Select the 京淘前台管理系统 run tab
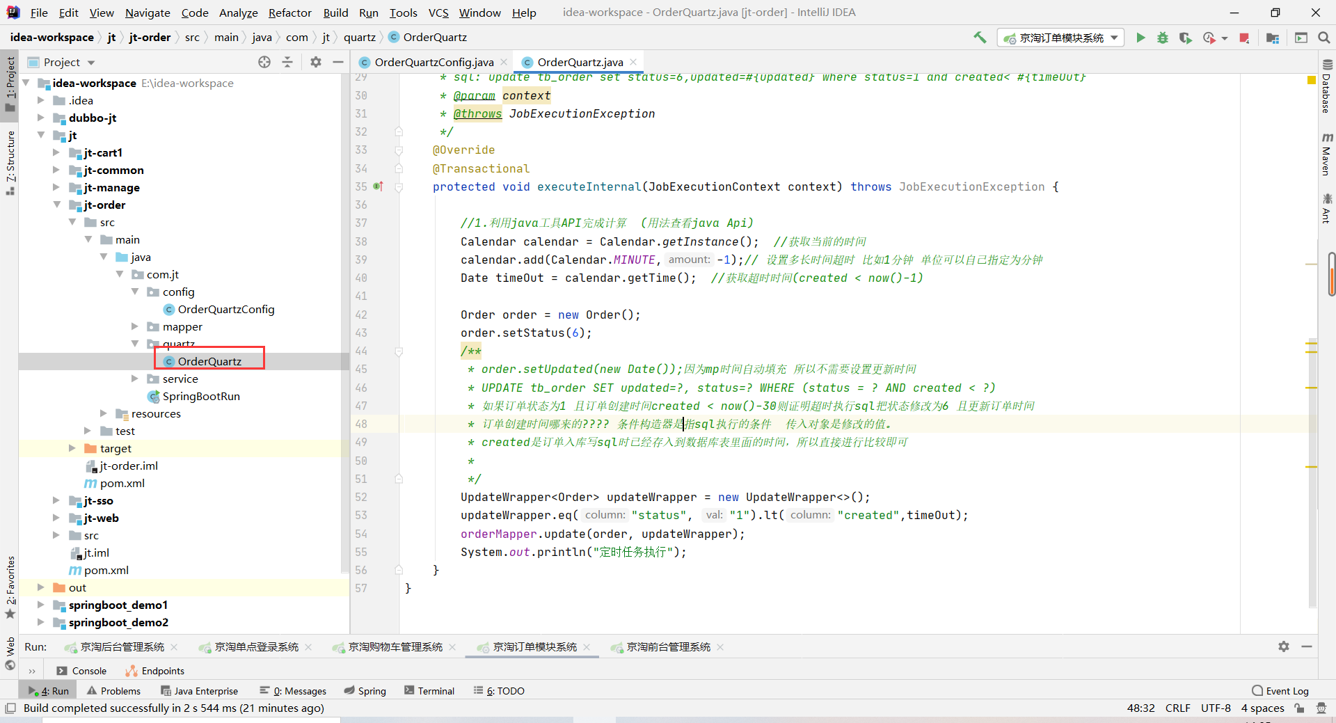This screenshot has height=723, width=1336. tap(668, 646)
